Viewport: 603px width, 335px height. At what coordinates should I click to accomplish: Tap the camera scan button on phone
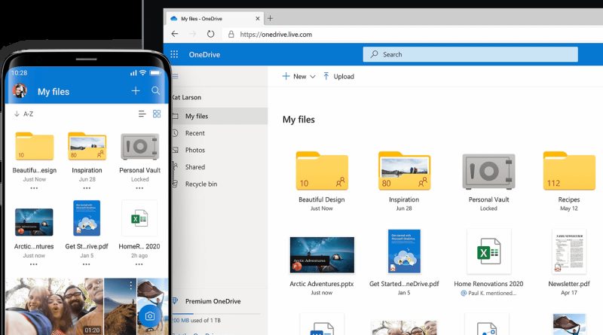pyautogui.click(x=150, y=315)
